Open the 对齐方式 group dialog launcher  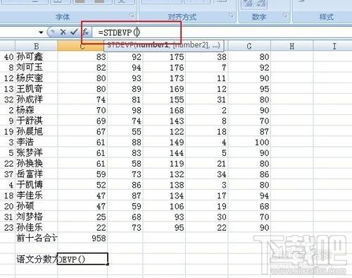coord(231,16)
